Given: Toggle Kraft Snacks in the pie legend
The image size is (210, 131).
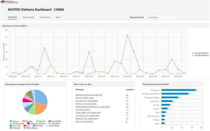Looking at the screenshot, I should pyautogui.click(x=53, y=126).
